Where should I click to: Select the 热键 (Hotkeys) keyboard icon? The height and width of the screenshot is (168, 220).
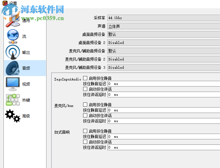[x=13, y=100]
